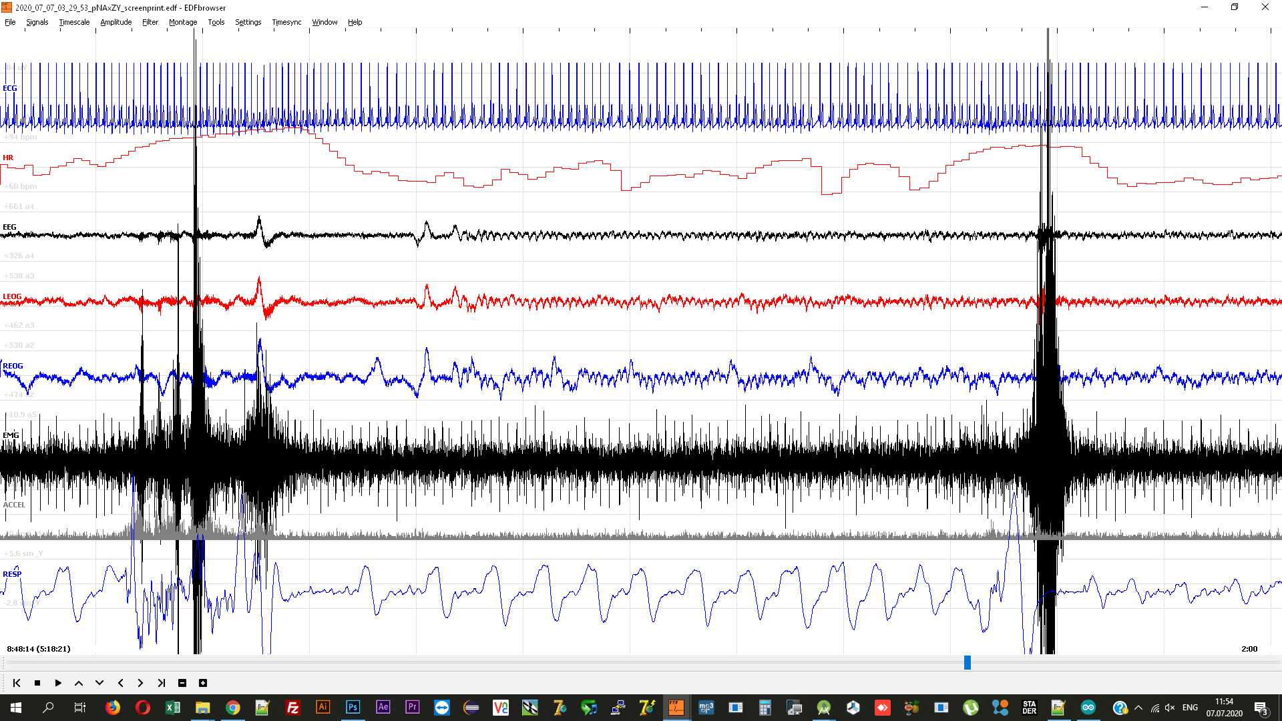Screen dimensions: 1282x721
Task: Open File Explorer from the taskbar
Action: coord(202,708)
